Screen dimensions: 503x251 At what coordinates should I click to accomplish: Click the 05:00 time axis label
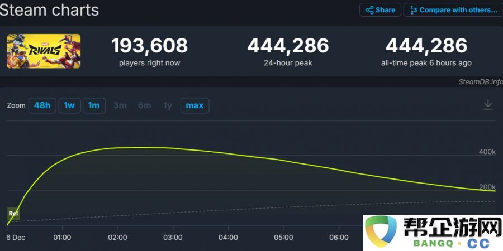coord(284,238)
